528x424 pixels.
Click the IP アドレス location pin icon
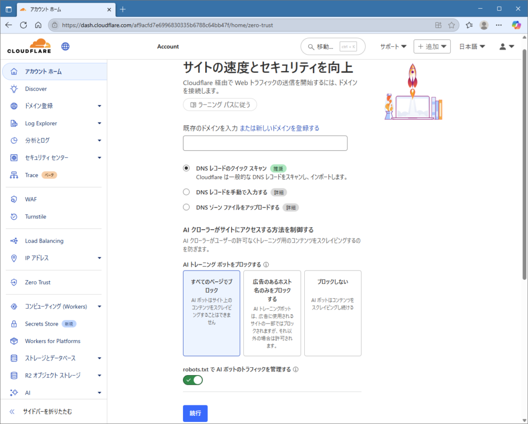tap(14, 258)
